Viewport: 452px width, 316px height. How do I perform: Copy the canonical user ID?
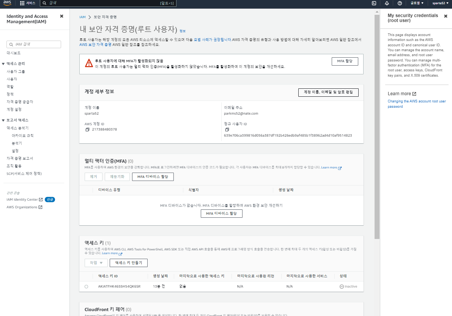tap(227, 130)
